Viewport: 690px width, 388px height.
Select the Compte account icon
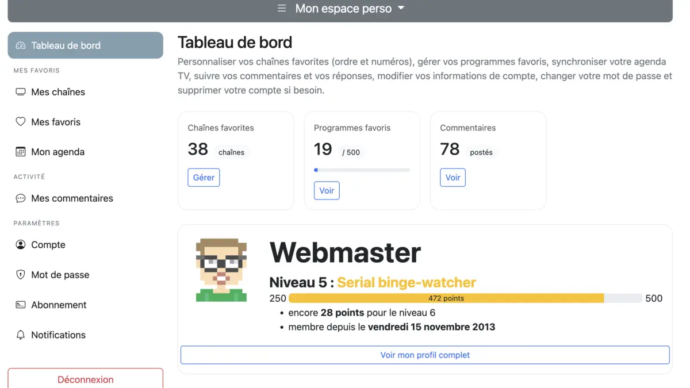21,244
